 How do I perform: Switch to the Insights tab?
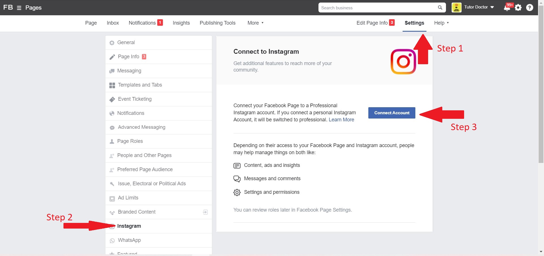click(181, 23)
